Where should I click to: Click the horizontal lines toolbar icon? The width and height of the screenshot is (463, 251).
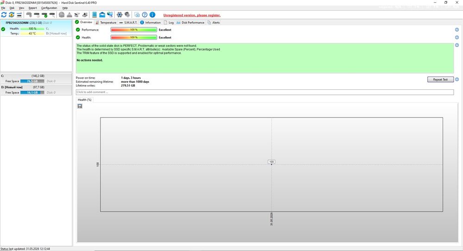[19, 14]
